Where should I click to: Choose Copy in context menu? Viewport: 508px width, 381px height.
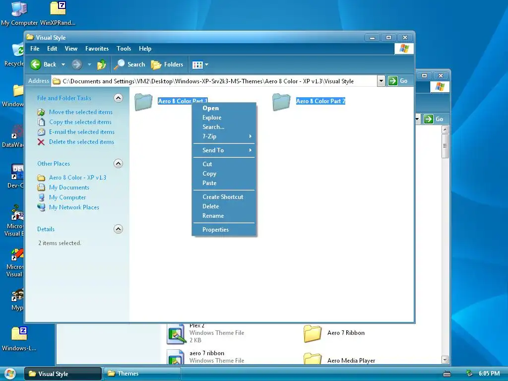pos(224,174)
